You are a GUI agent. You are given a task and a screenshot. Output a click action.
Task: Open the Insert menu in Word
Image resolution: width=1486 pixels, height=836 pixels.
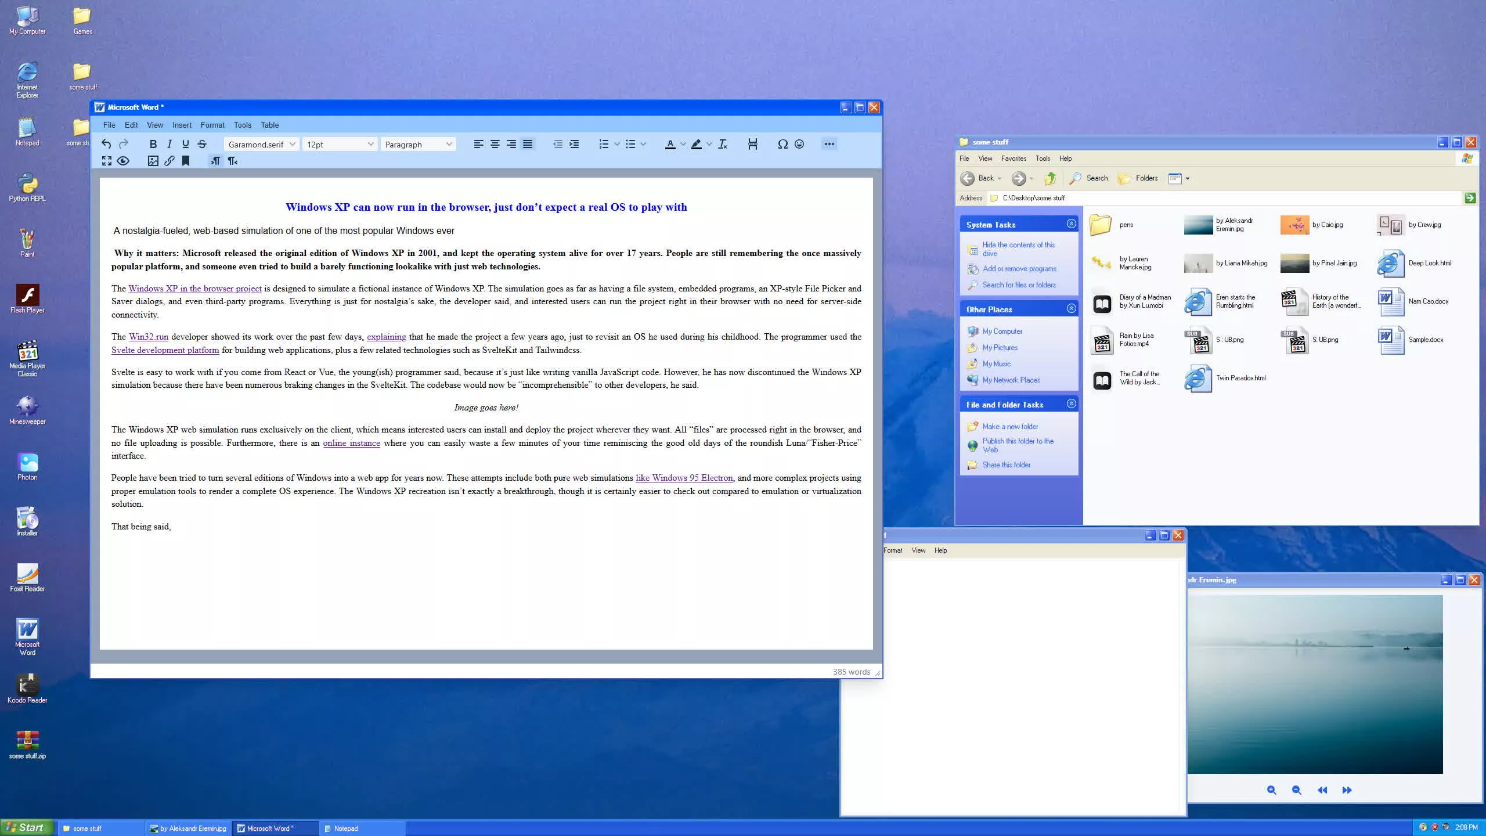click(x=182, y=125)
